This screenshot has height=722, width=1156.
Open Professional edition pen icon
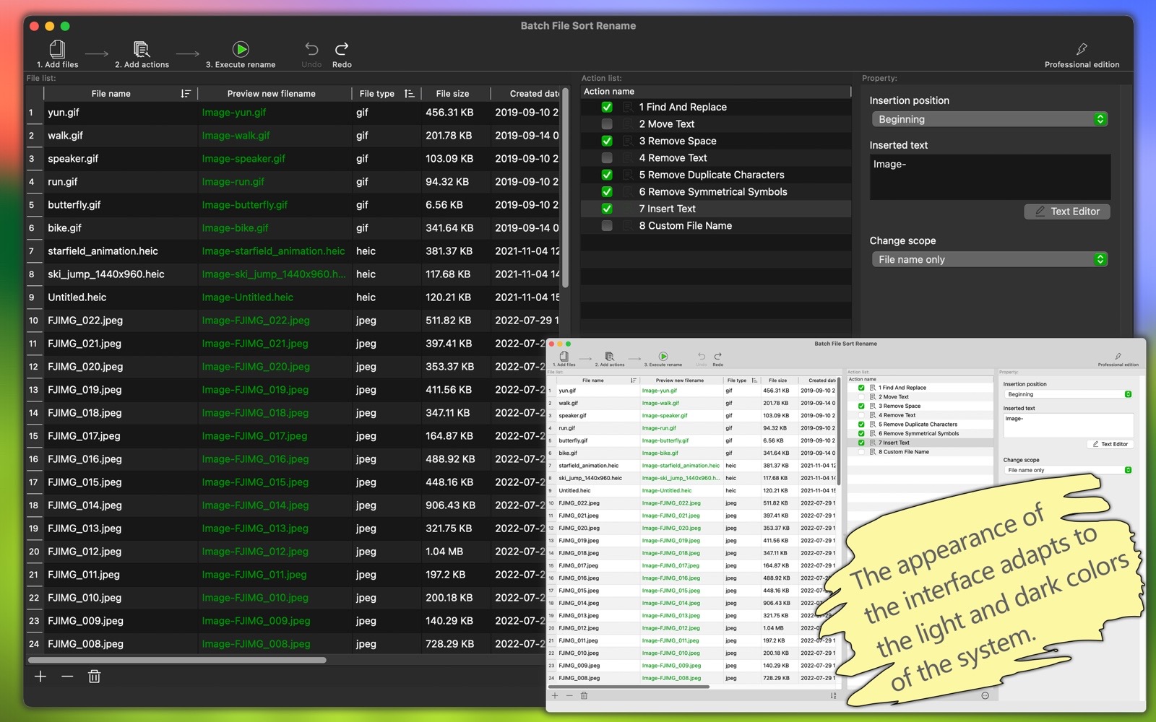(x=1081, y=50)
